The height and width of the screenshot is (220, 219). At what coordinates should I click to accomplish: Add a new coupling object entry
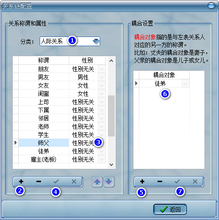coord(142,181)
